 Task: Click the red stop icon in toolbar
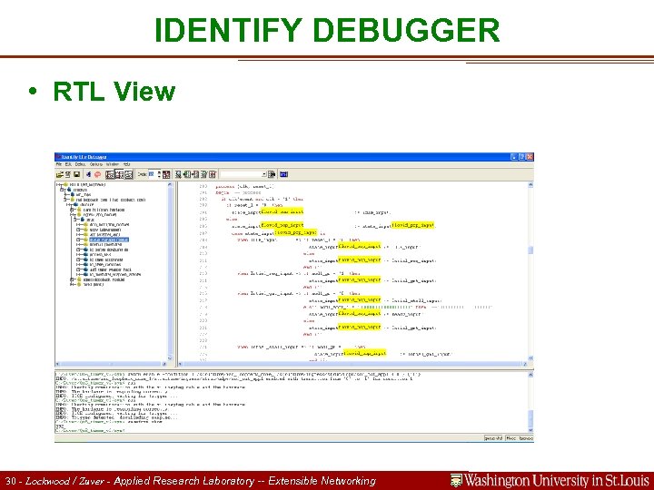coord(97,174)
